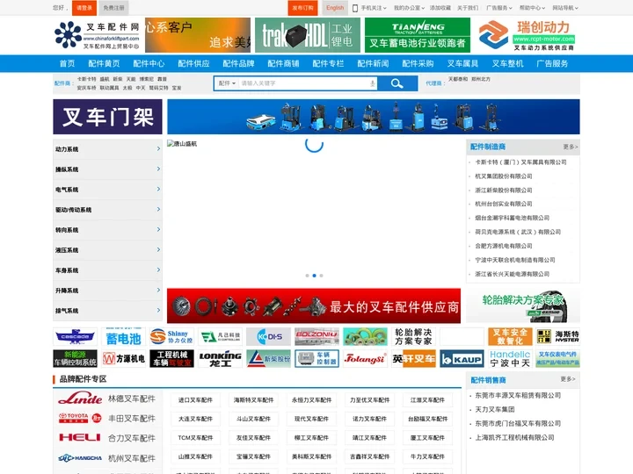Image resolution: width=633 pixels, height=474 pixels.
Task: Select the first carousel dot
Action: 307,276
